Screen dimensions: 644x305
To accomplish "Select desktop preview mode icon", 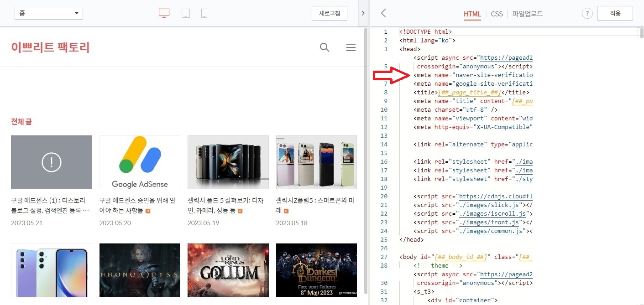I will point(164,13).
